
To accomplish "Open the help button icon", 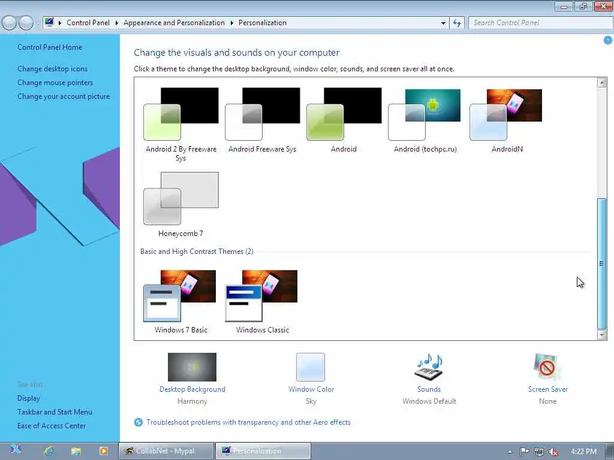I will pos(608,40).
